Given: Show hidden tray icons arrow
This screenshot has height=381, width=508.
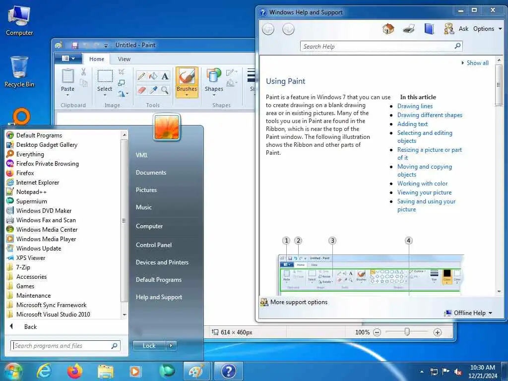Looking at the screenshot, I should [x=422, y=372].
